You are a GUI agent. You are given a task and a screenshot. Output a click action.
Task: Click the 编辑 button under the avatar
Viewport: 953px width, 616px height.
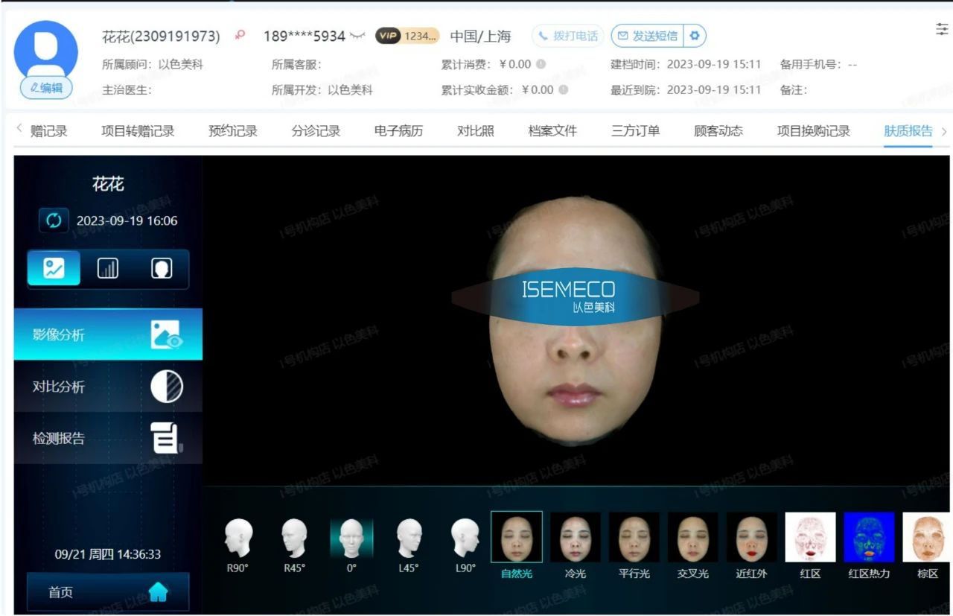point(46,88)
